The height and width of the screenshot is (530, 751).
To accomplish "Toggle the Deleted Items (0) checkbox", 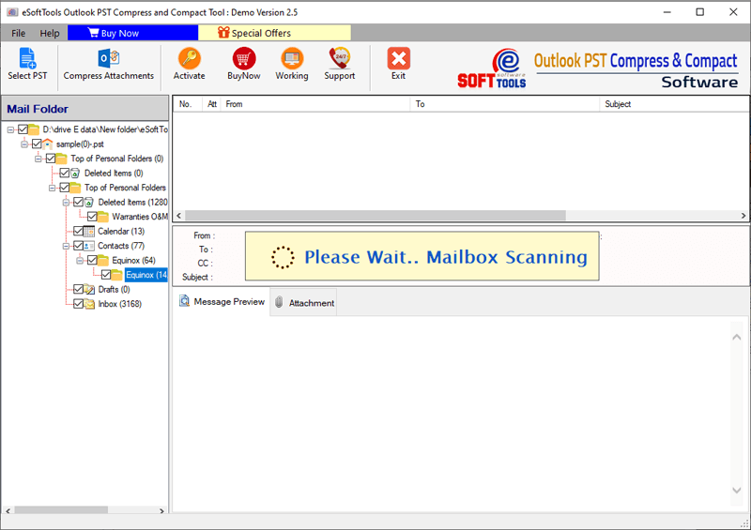I will coord(64,174).
